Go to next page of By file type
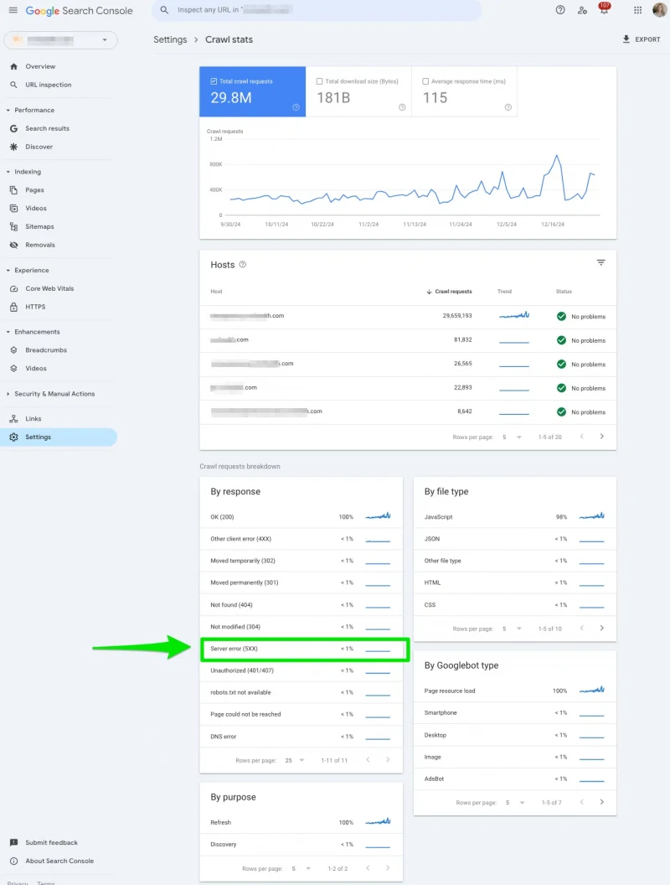Screen dimensions: 670x885 point(602,629)
